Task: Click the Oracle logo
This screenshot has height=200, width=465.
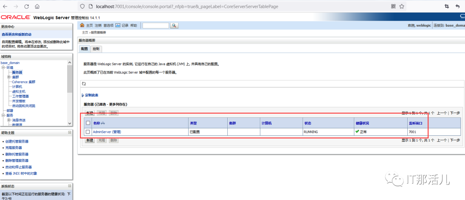Action: pyautogui.click(x=15, y=18)
